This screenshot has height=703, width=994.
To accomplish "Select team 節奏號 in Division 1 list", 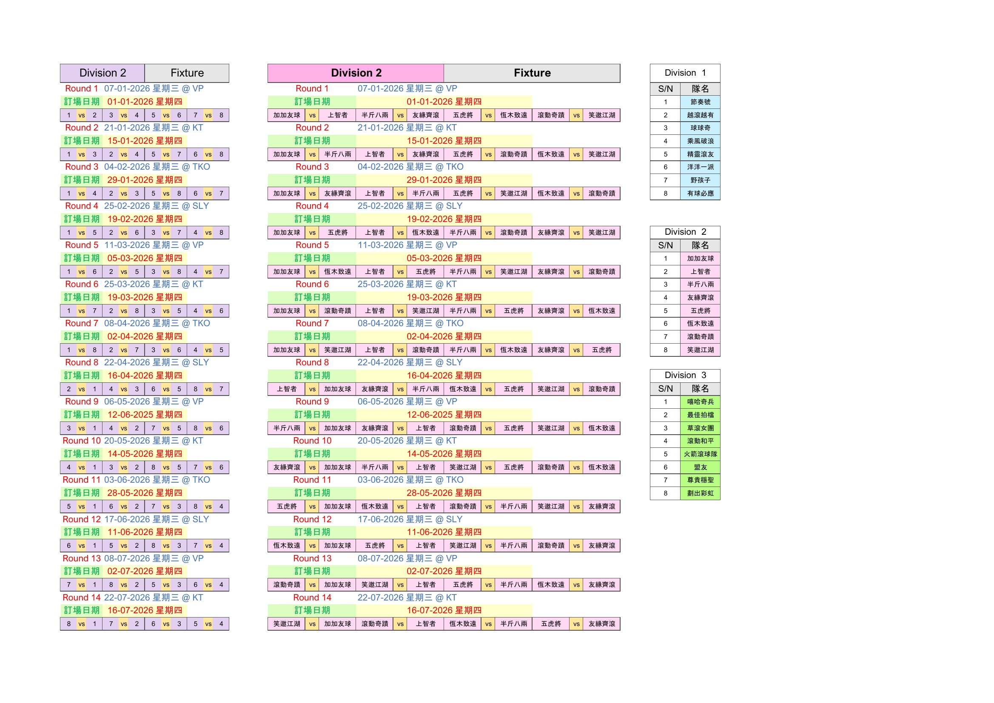I will [x=700, y=102].
